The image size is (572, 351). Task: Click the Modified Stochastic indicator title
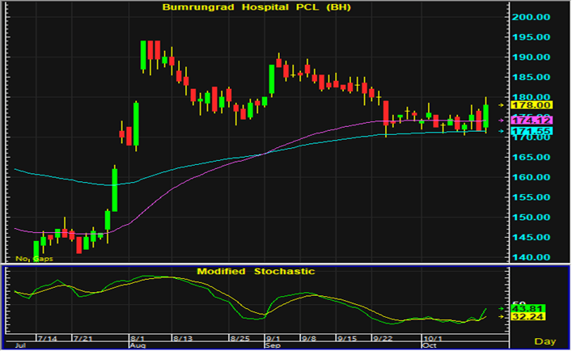(256, 271)
